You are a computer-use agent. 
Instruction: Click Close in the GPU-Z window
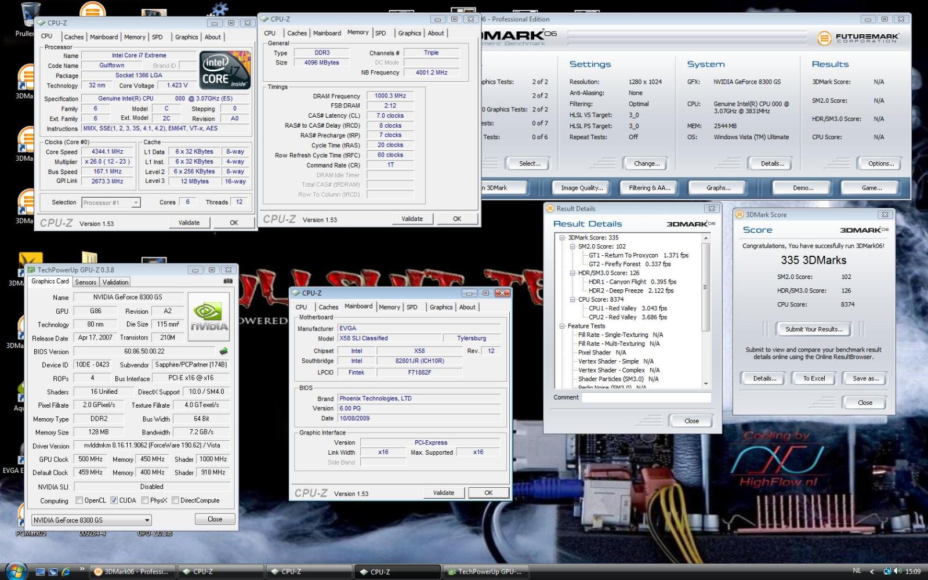tap(215, 519)
